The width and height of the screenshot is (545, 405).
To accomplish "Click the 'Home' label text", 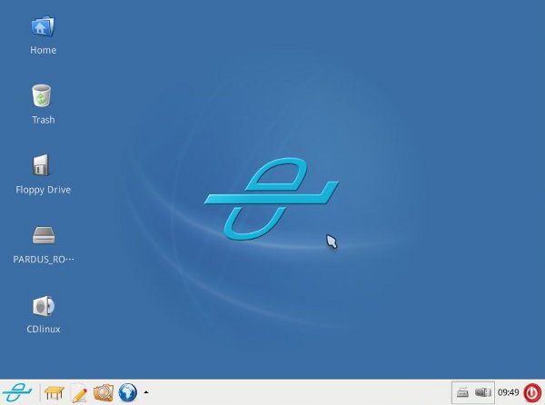I will [x=43, y=50].
